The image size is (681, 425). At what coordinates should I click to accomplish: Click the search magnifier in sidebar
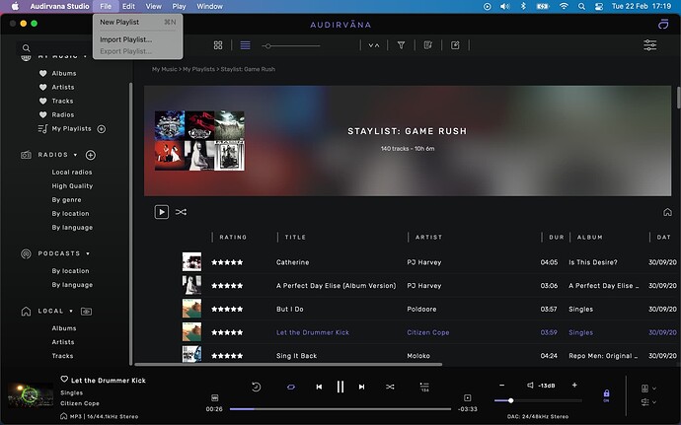point(26,48)
